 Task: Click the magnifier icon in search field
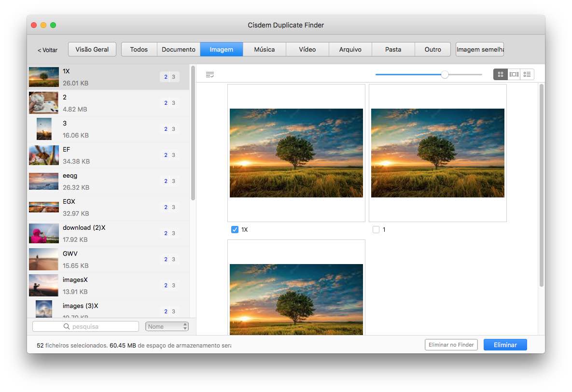coord(67,327)
